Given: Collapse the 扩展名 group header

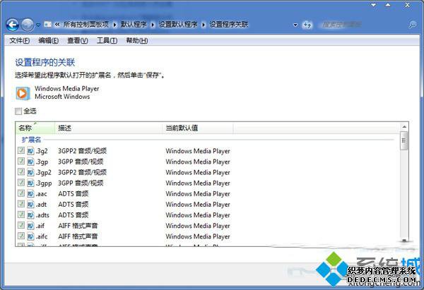Looking at the screenshot, I should [x=31, y=140].
